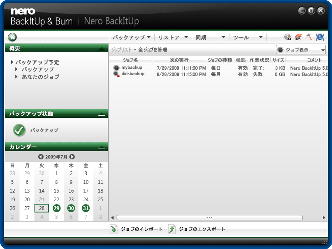Sort by サイズ column header
Viewport: 332px width, 249px height.
(278, 60)
